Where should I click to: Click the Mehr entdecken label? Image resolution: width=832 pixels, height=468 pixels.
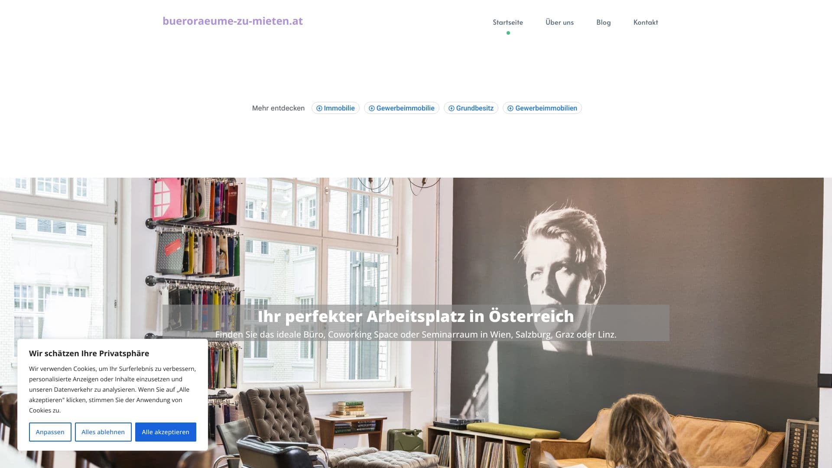278,108
